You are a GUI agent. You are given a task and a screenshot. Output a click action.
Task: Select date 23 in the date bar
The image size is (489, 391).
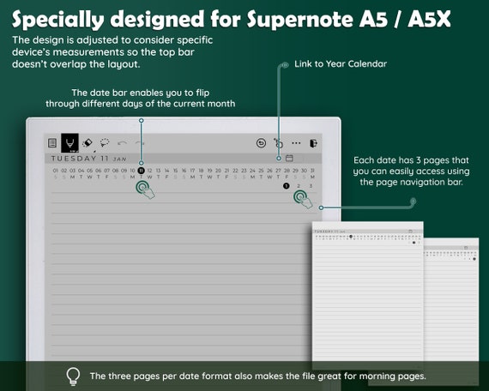pos(244,171)
